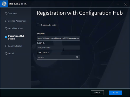Select Confirm Install step circle
The image size is (130, 97).
pos(6,46)
